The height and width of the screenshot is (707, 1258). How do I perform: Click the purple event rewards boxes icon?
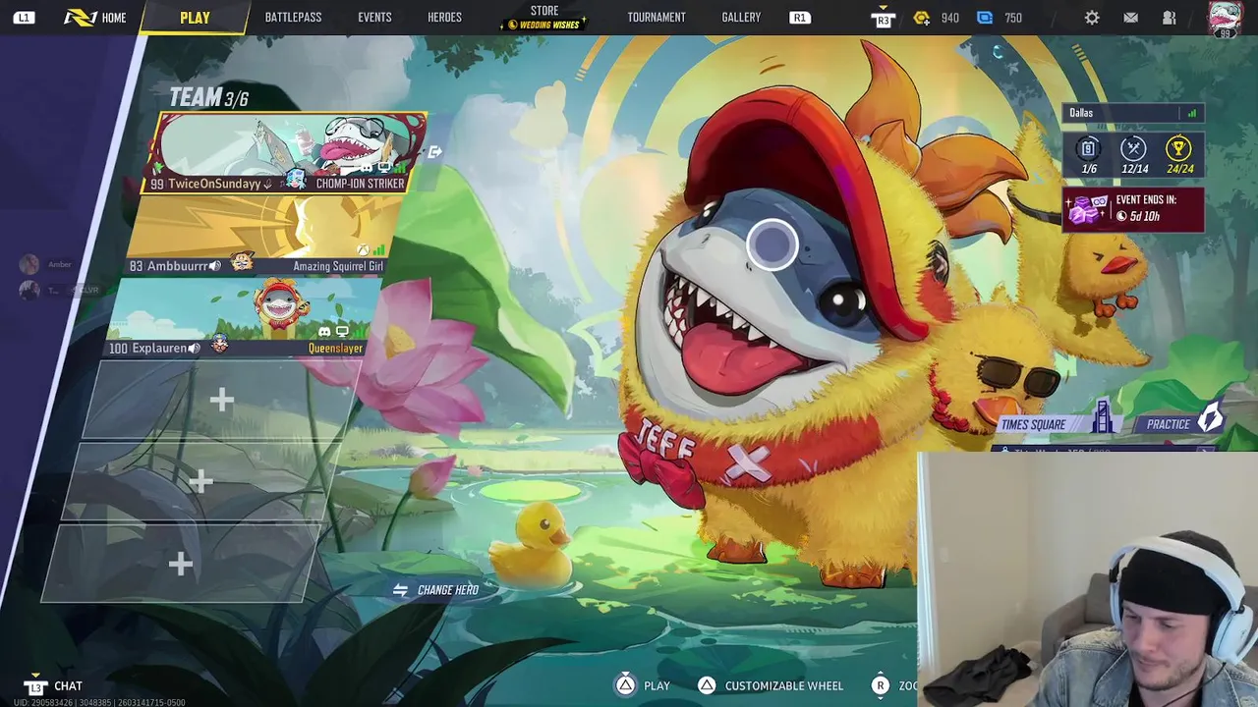1088,208
